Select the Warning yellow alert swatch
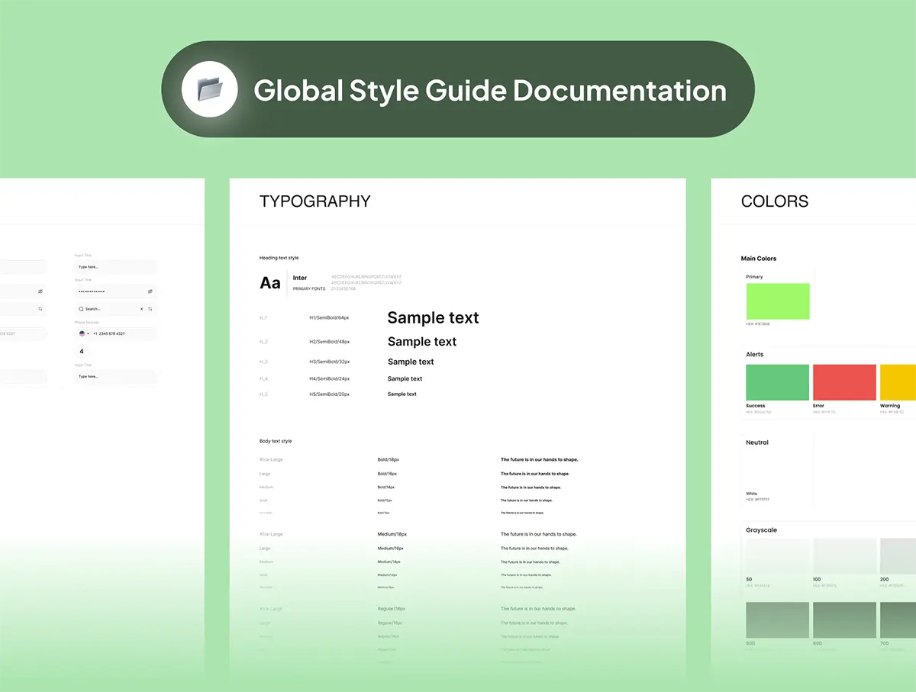916x692 pixels. point(898,382)
